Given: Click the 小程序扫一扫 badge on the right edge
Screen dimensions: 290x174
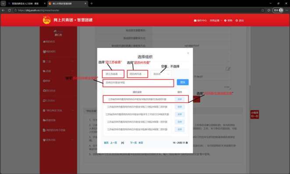Looking at the screenshot, I should click(x=255, y=114).
